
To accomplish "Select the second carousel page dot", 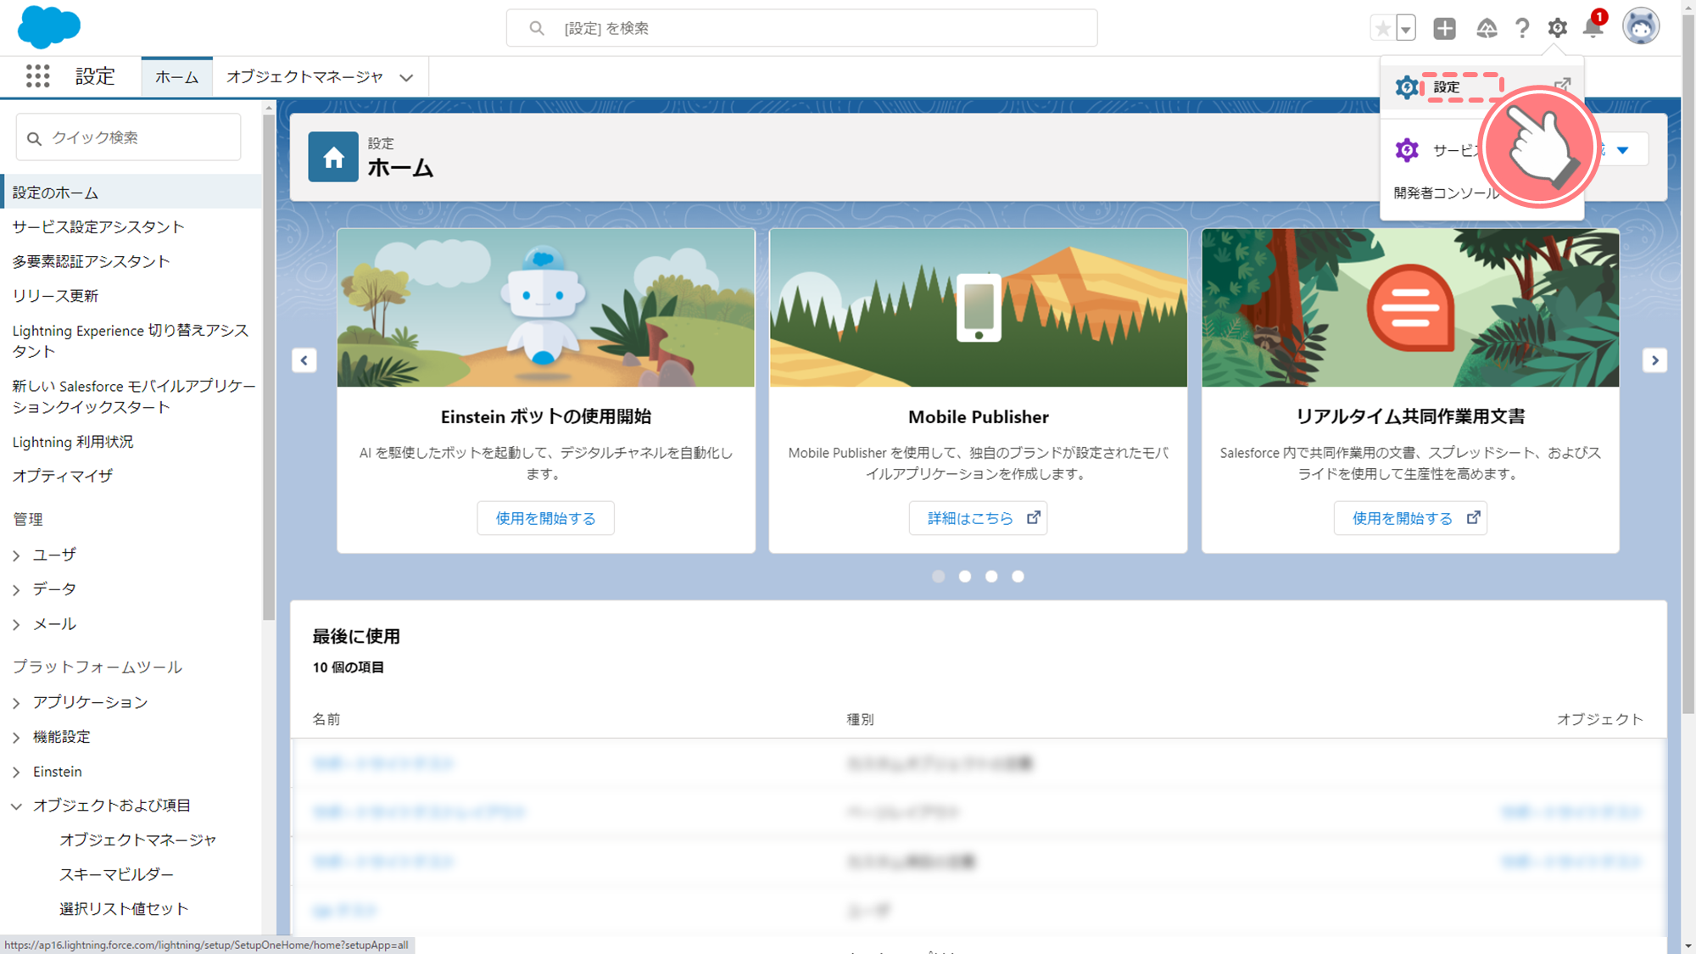I will tap(965, 577).
